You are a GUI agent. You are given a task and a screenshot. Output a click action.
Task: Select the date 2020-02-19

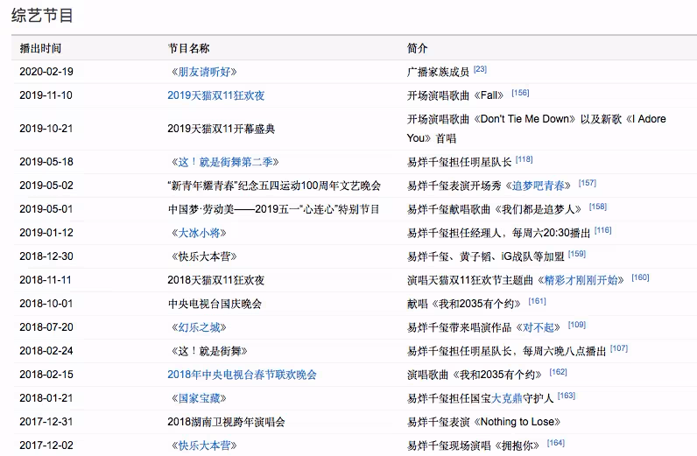click(46, 72)
